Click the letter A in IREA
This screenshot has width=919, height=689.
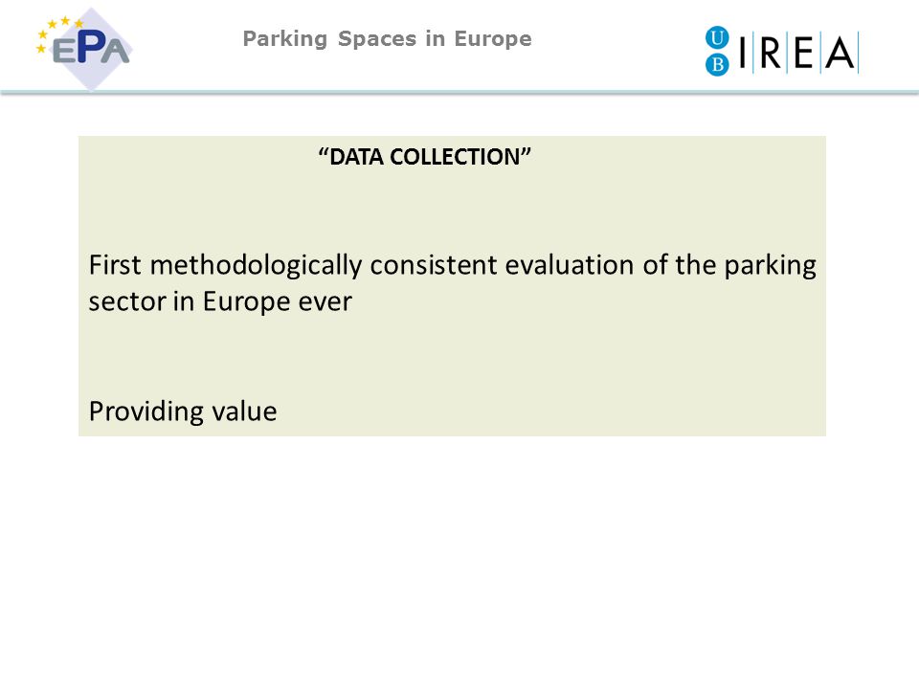click(x=840, y=53)
